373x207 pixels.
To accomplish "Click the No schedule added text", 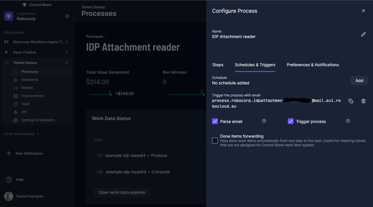I will pyautogui.click(x=231, y=83).
